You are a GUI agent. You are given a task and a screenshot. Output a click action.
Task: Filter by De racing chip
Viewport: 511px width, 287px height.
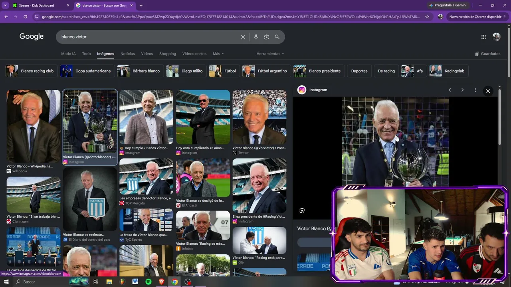(x=386, y=71)
